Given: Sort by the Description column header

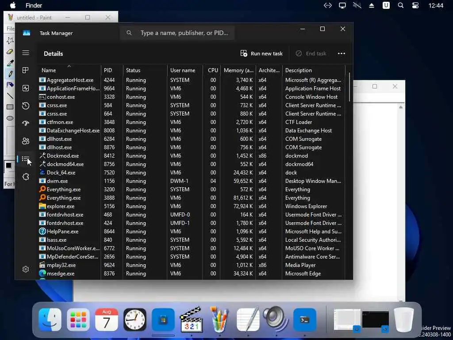Looking at the screenshot, I should pyautogui.click(x=314, y=70).
